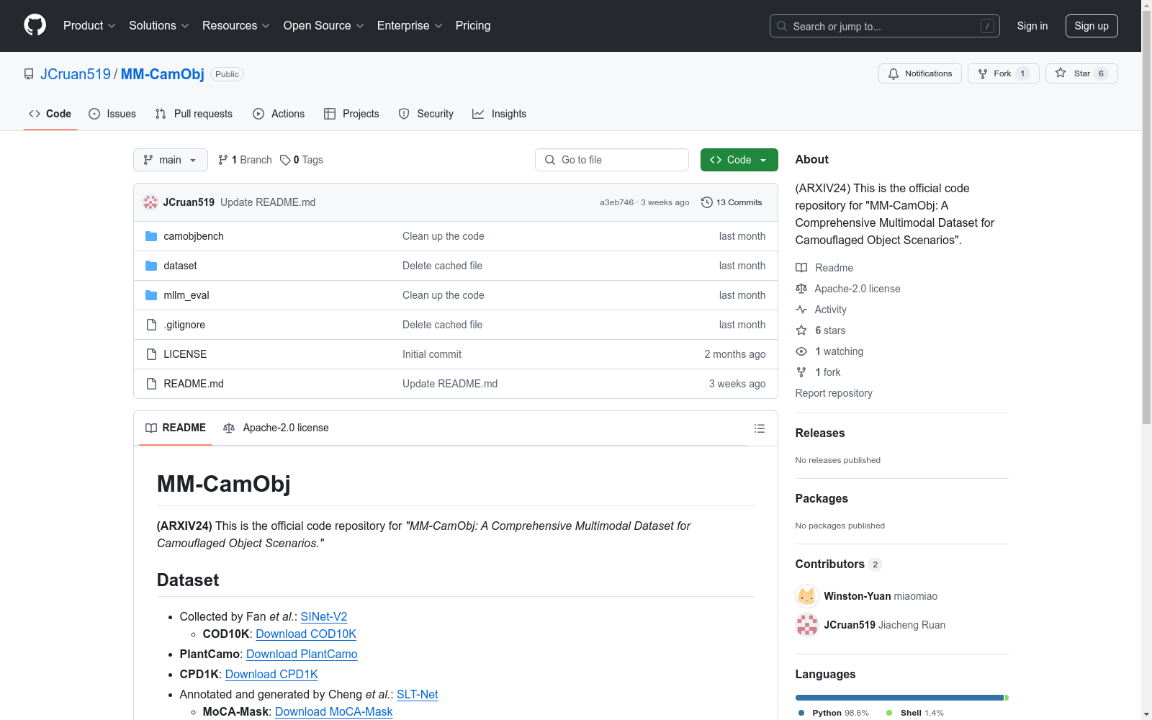
Task: Click the Winston-Yuan cat avatar
Action: click(x=807, y=596)
